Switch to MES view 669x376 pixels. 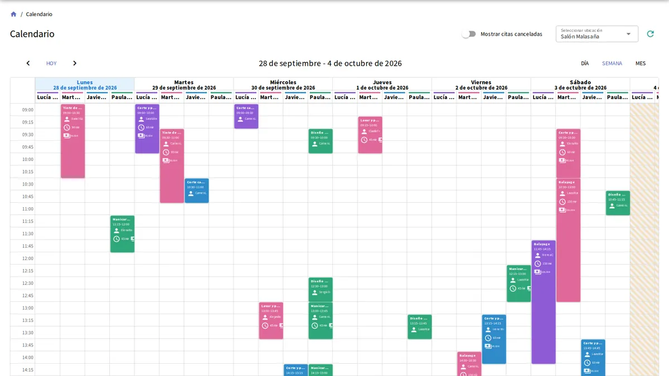tap(641, 64)
